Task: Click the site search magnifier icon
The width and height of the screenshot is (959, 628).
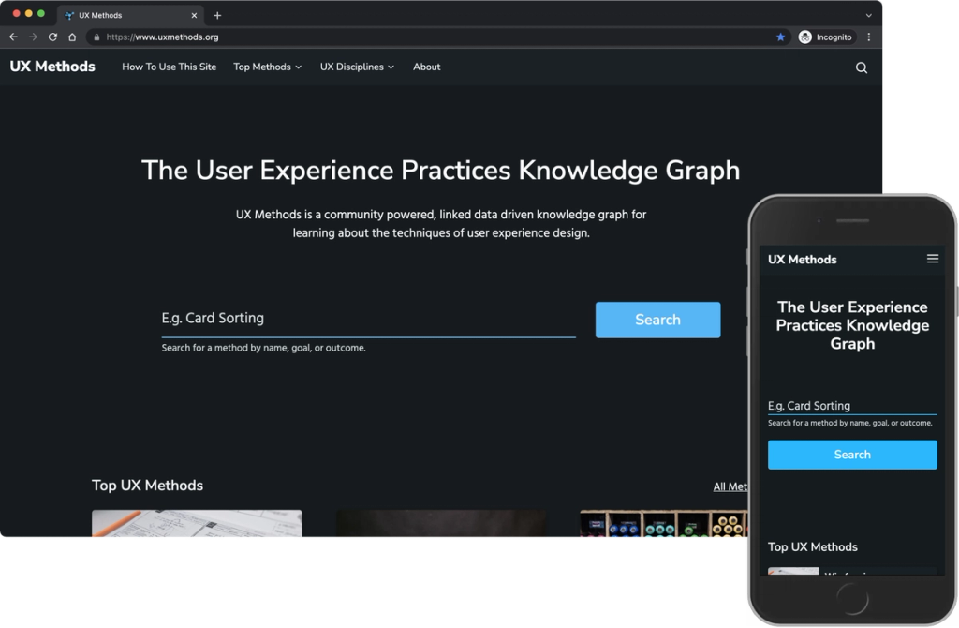Action: click(x=862, y=67)
